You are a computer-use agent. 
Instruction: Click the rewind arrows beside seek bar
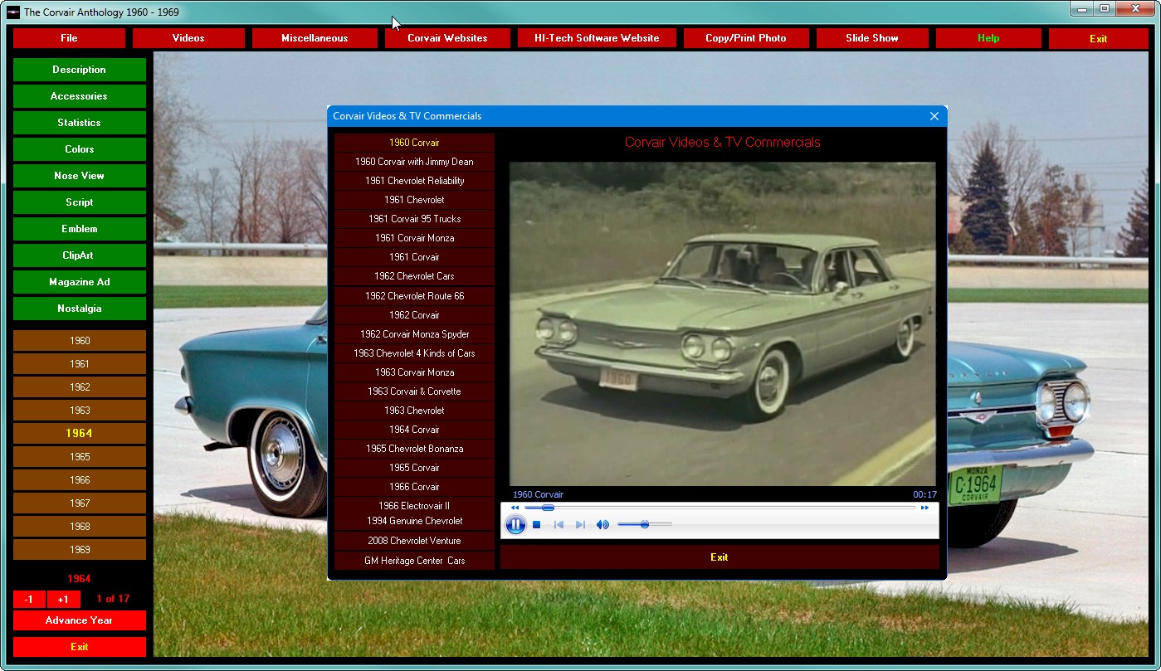coord(515,508)
